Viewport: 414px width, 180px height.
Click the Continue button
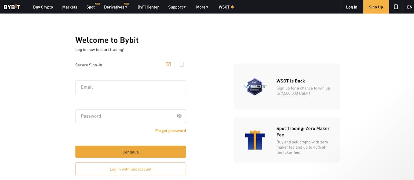(130, 152)
